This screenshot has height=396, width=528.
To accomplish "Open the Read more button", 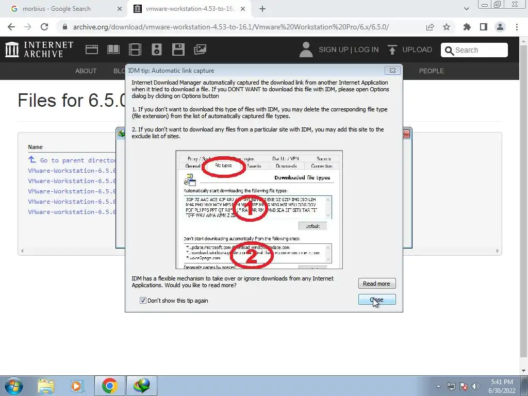I will [x=377, y=284].
